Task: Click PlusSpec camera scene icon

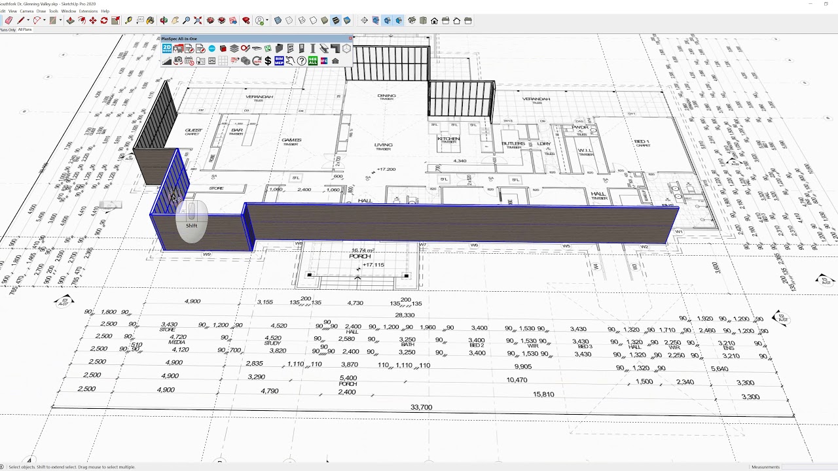Action: pos(178,61)
